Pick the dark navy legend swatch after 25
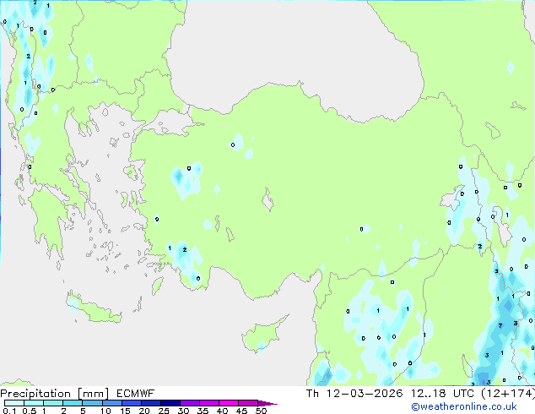Image resolution: width=535 pixels, height=414 pixels. click(x=170, y=403)
